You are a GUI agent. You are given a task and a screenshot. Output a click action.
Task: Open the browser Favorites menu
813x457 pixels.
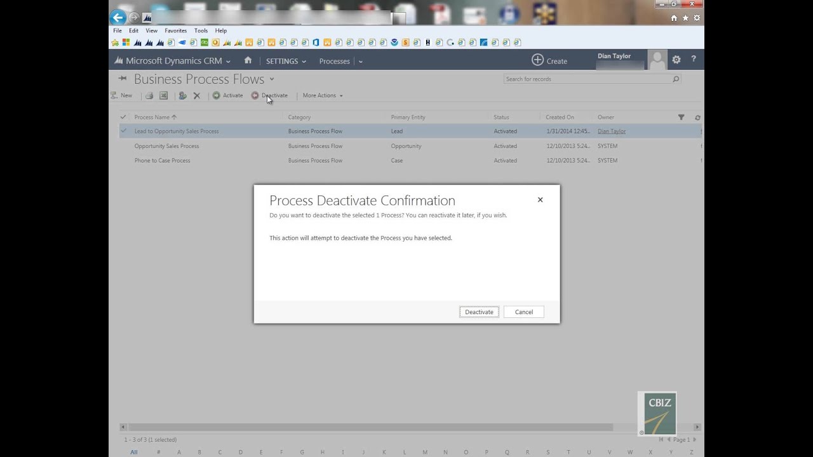tap(175, 30)
